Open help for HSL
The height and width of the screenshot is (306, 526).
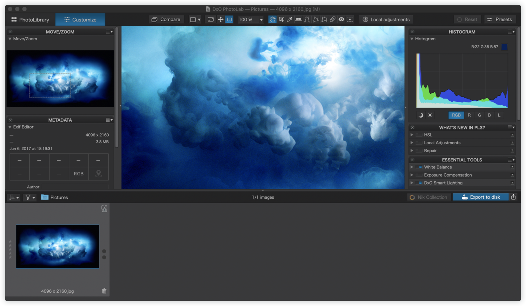pos(512,135)
